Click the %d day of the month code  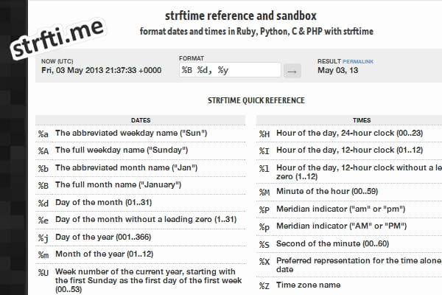[43, 203]
